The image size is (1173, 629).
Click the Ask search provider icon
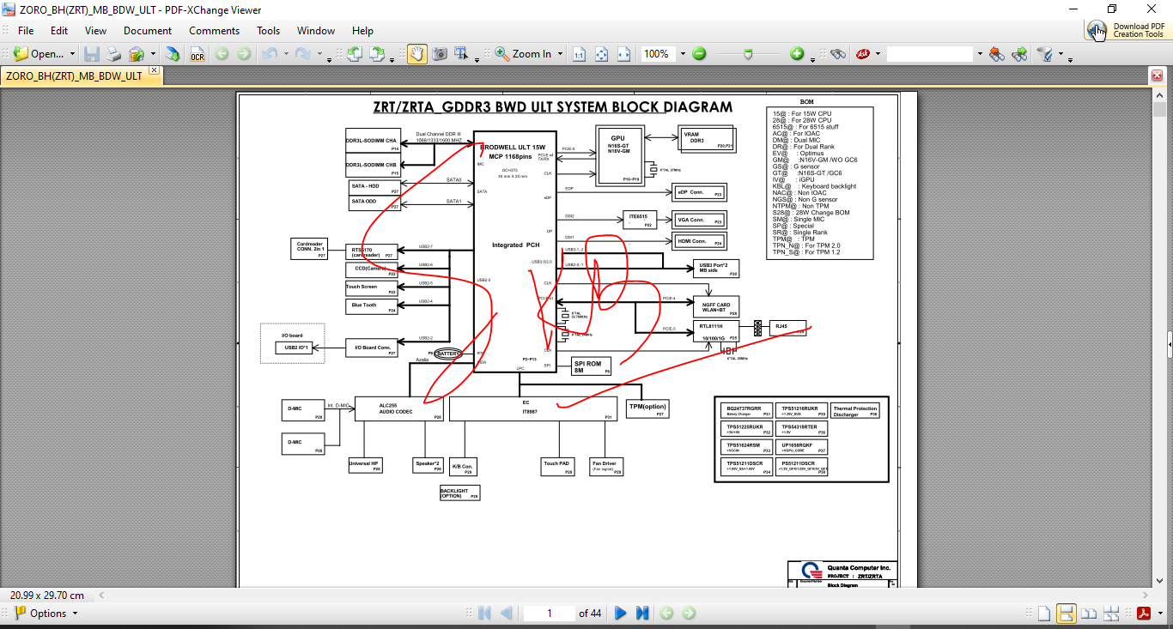[x=861, y=54]
